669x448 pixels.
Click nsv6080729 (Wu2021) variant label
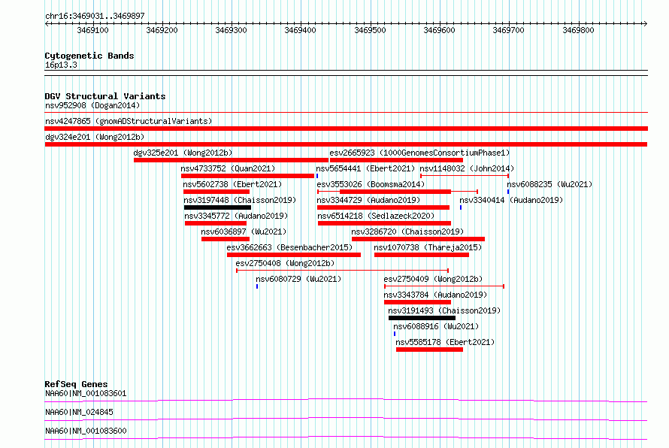(x=298, y=279)
